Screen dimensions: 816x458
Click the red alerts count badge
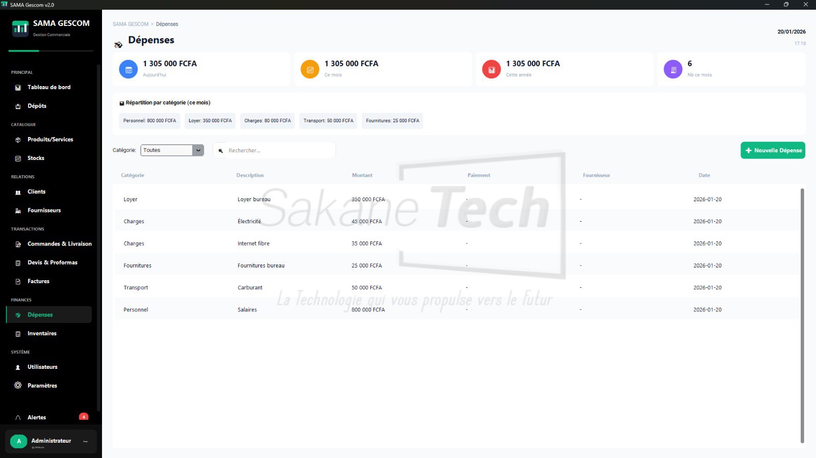[84, 417]
